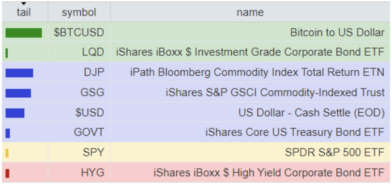
Task: Sort by the symbol column header
Action: click(x=79, y=12)
